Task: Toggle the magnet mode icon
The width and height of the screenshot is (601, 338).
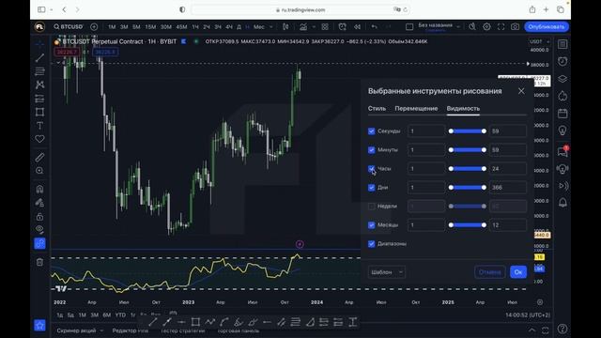Action: (39, 189)
